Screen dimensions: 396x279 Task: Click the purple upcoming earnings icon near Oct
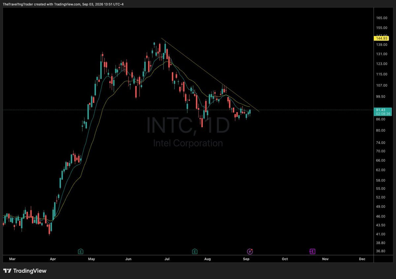coord(312,252)
